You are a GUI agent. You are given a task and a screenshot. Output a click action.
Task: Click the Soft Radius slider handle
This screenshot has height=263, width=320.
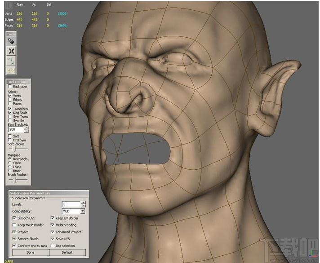(x=14, y=149)
